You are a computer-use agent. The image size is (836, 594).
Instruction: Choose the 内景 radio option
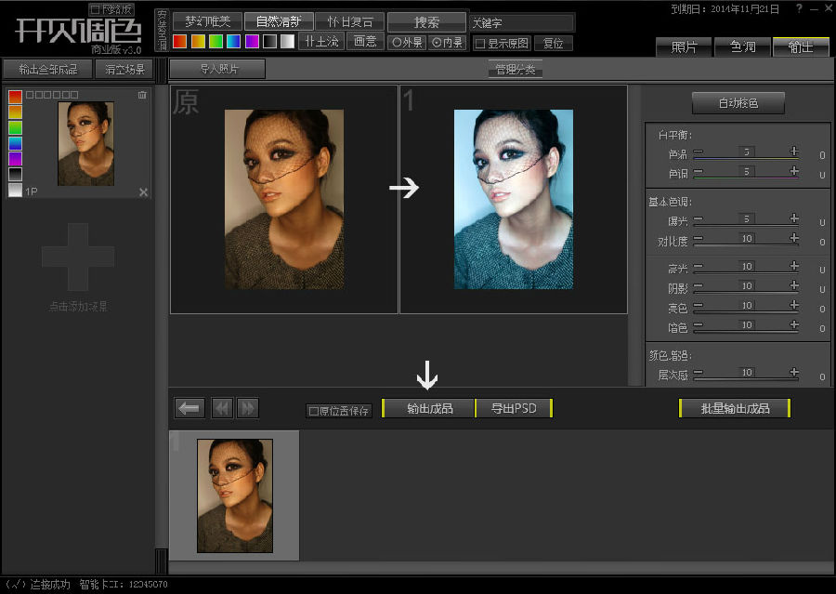[437, 43]
